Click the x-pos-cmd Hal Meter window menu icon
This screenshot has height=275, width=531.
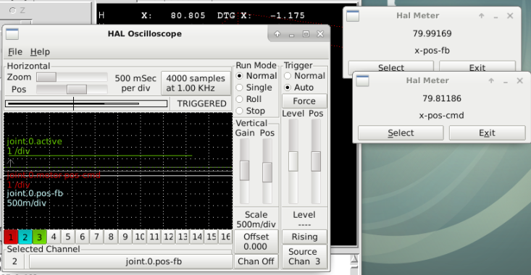pos(362,81)
